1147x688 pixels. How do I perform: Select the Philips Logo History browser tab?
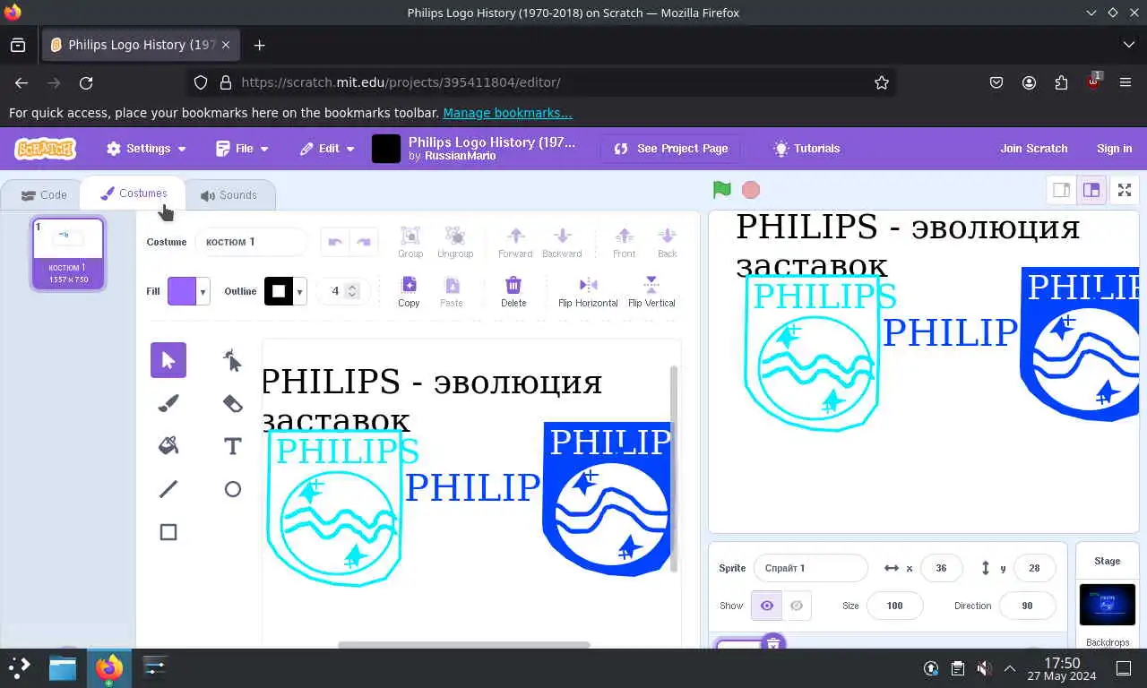(x=140, y=45)
